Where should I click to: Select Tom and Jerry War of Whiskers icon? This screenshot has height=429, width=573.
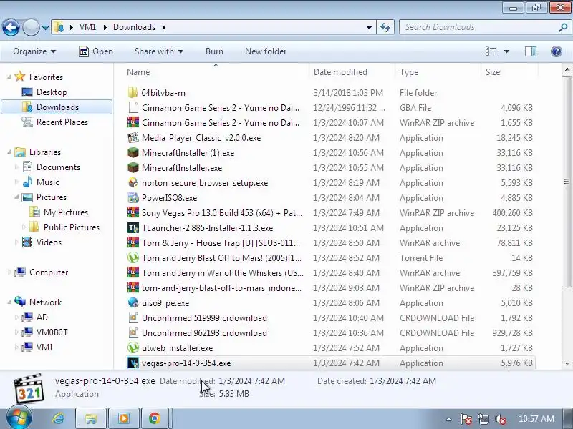tap(133, 273)
